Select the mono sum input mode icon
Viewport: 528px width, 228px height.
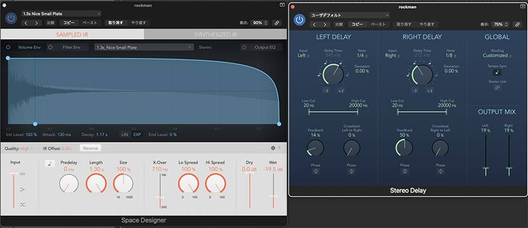click(23, 189)
